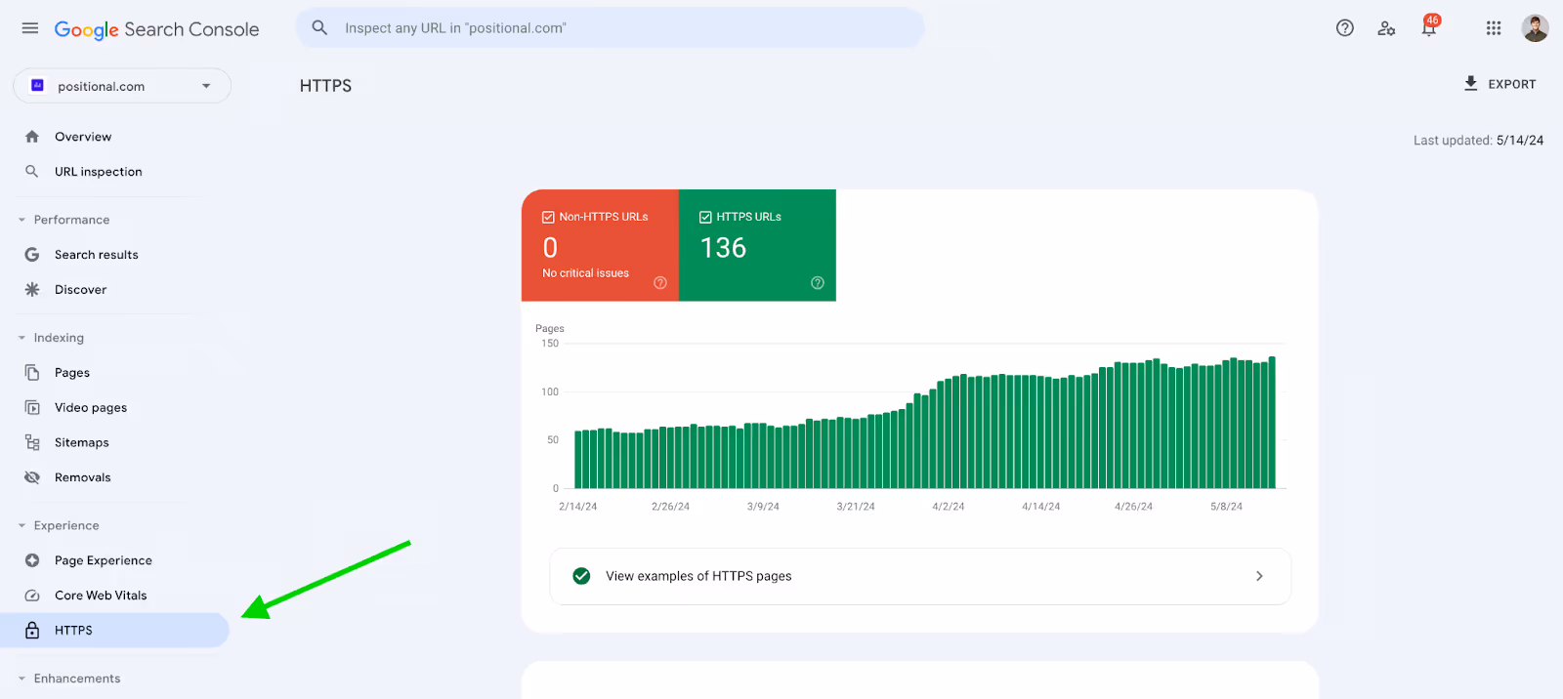Open the Sitemaps page
Viewport: 1563px width, 699px height.
coord(82,442)
